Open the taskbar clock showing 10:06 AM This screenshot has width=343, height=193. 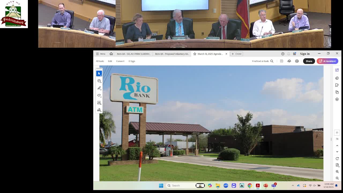point(329,185)
